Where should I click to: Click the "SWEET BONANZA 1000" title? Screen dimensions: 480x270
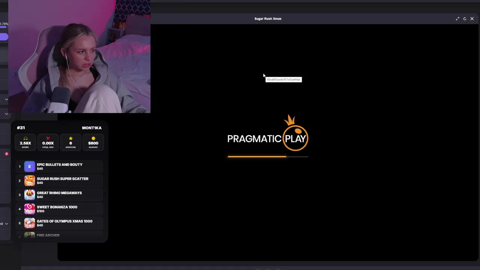click(x=57, y=207)
